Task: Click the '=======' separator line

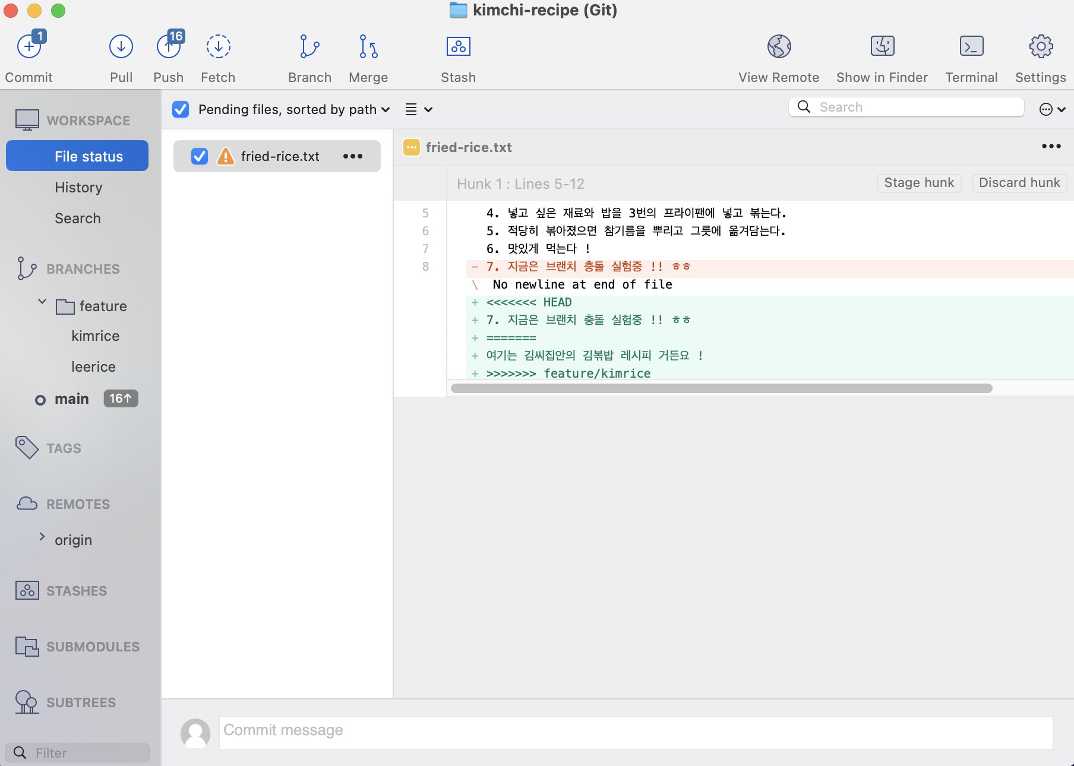Action: click(511, 338)
